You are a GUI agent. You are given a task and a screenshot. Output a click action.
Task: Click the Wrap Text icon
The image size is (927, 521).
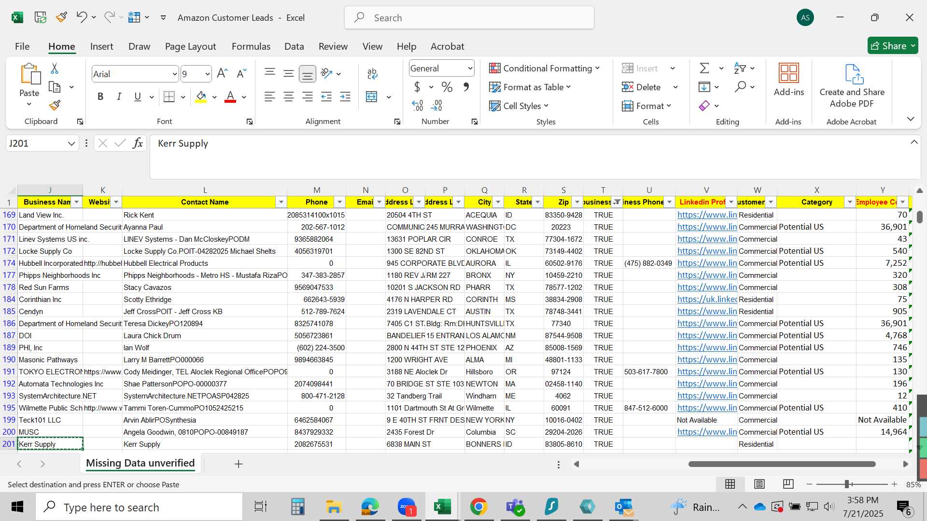(x=372, y=73)
